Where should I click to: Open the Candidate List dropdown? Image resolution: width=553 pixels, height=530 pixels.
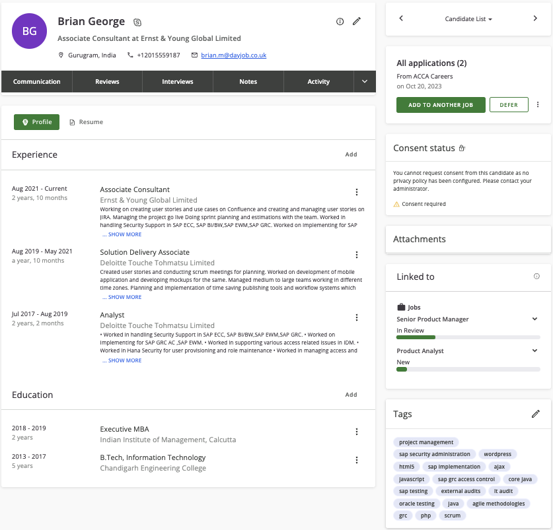pyautogui.click(x=468, y=19)
